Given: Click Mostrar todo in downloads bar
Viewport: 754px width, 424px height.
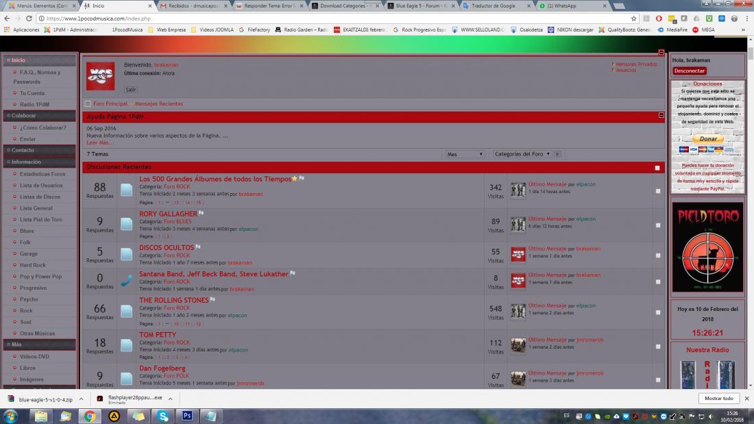Looking at the screenshot, I should 719,399.
